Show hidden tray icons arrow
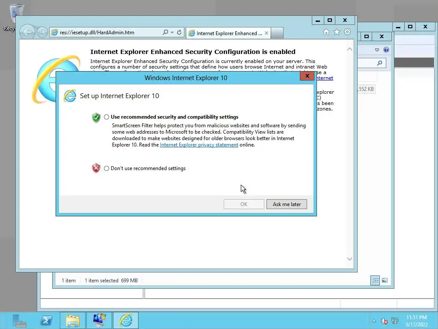438x329 pixels. pyautogui.click(x=374, y=321)
